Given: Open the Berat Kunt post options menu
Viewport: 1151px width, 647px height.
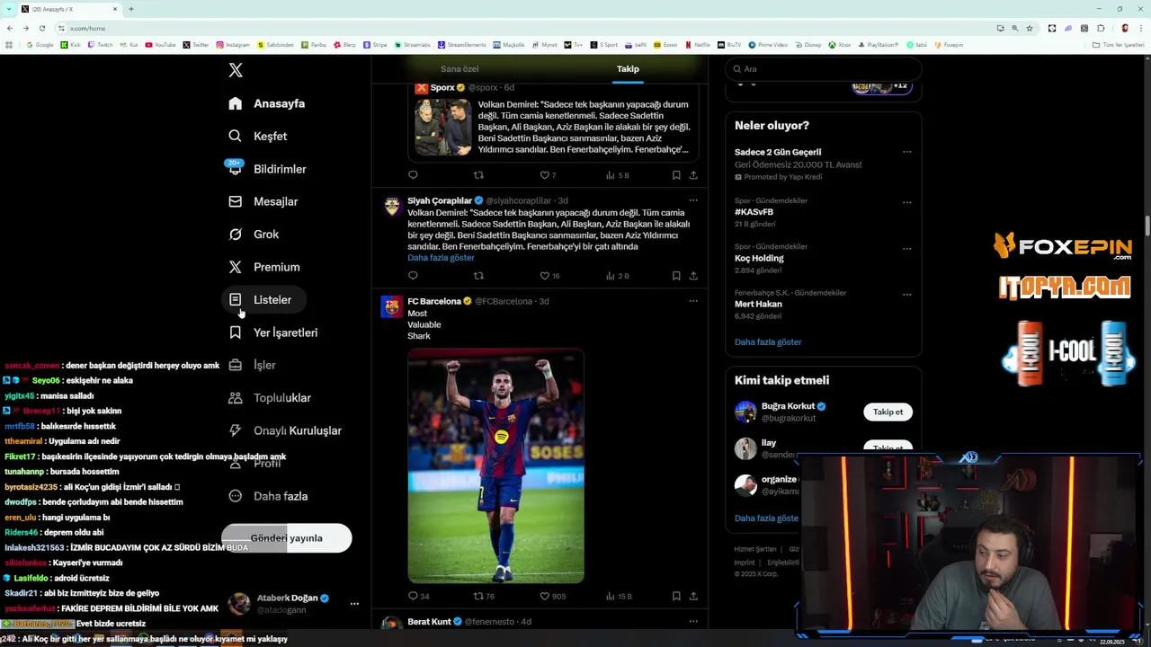Looking at the screenshot, I should click(x=693, y=621).
